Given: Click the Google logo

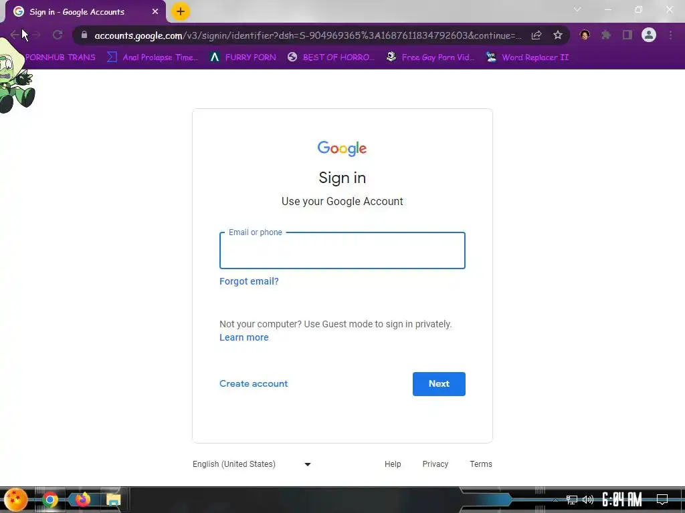Looking at the screenshot, I should click(x=342, y=149).
